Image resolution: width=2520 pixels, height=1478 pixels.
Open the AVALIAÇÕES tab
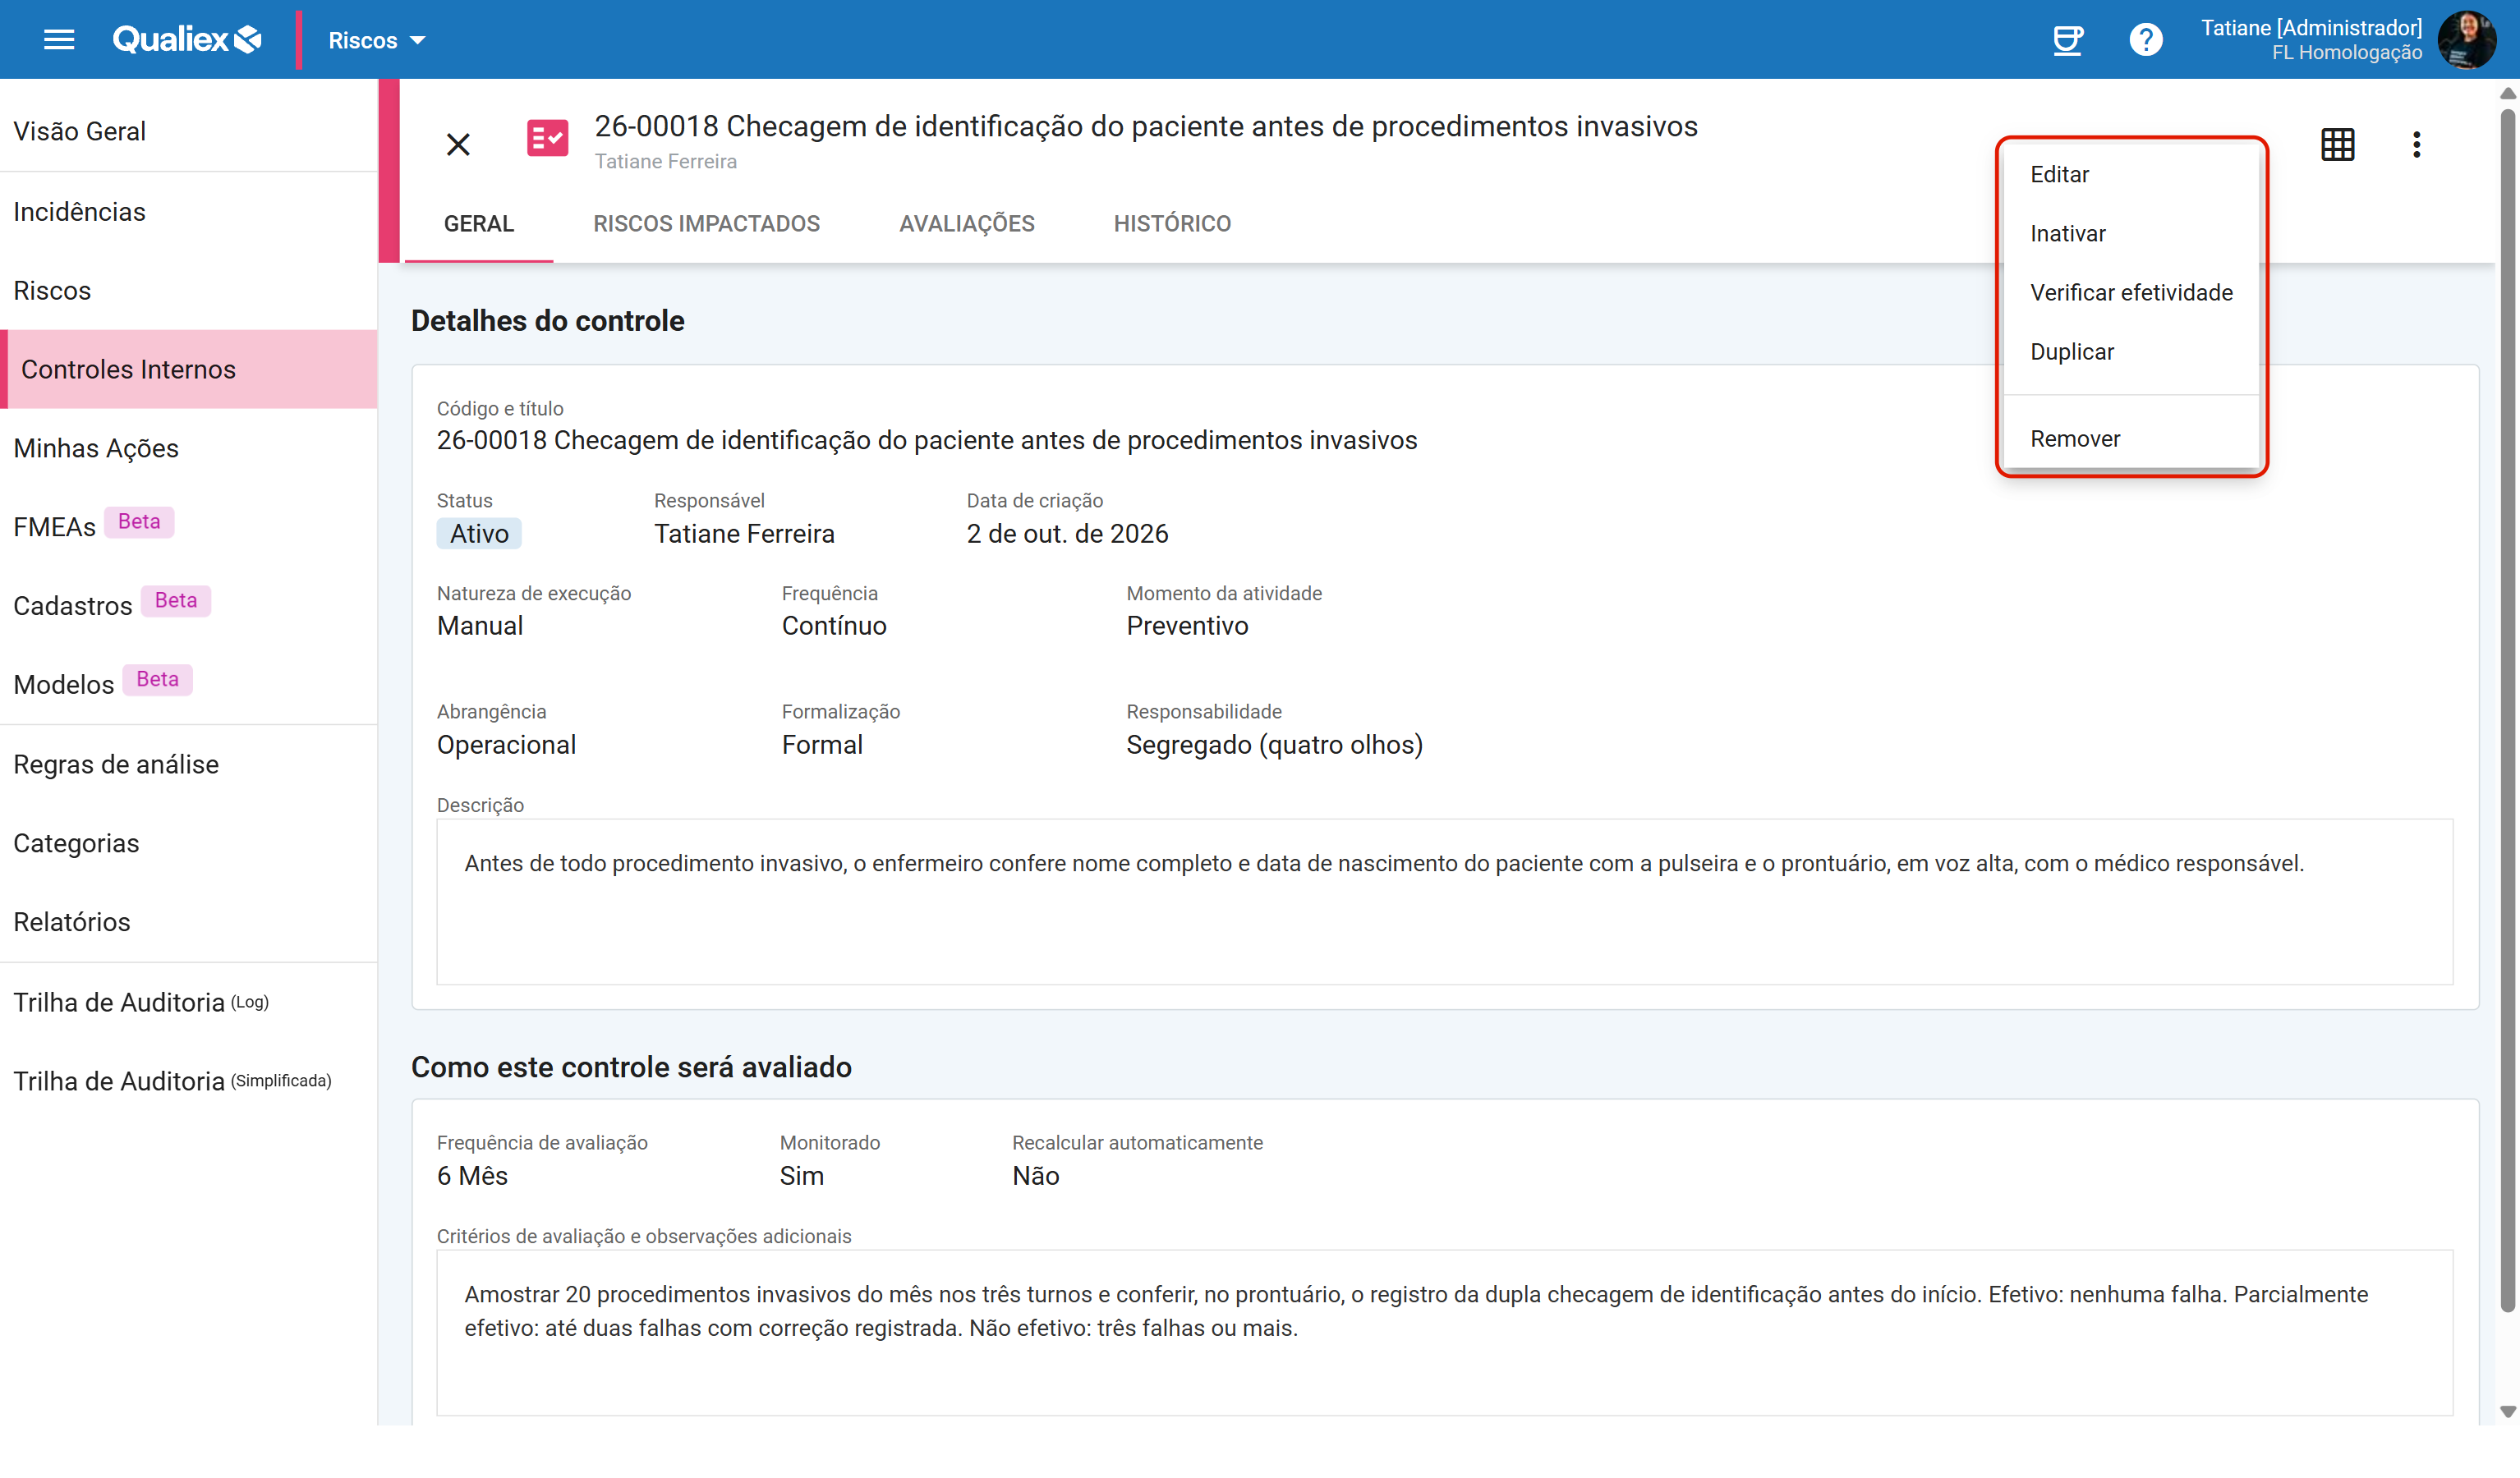(966, 224)
